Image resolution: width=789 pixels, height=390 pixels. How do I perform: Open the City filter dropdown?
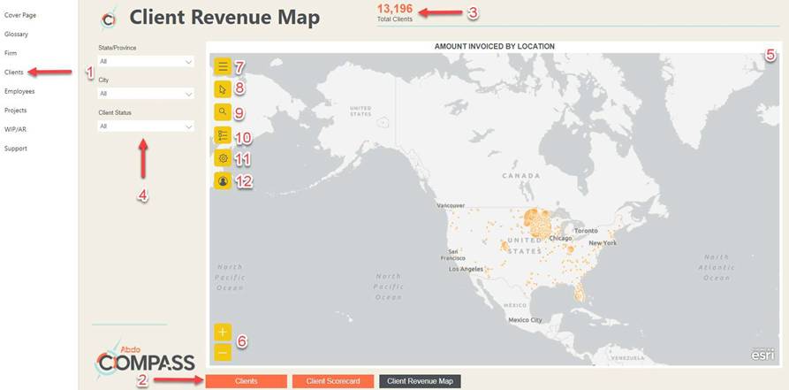click(x=146, y=94)
